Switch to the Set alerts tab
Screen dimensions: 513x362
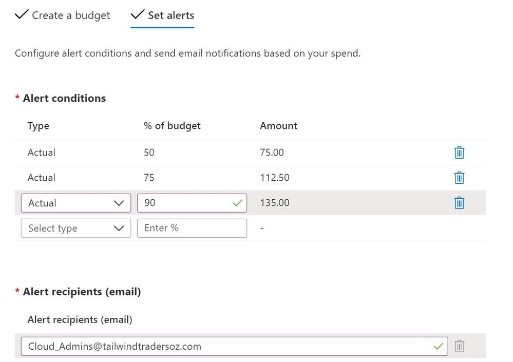click(x=170, y=15)
